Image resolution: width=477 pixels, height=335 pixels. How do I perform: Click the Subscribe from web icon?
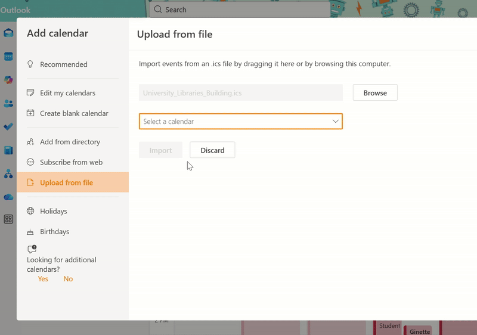[x=30, y=162]
